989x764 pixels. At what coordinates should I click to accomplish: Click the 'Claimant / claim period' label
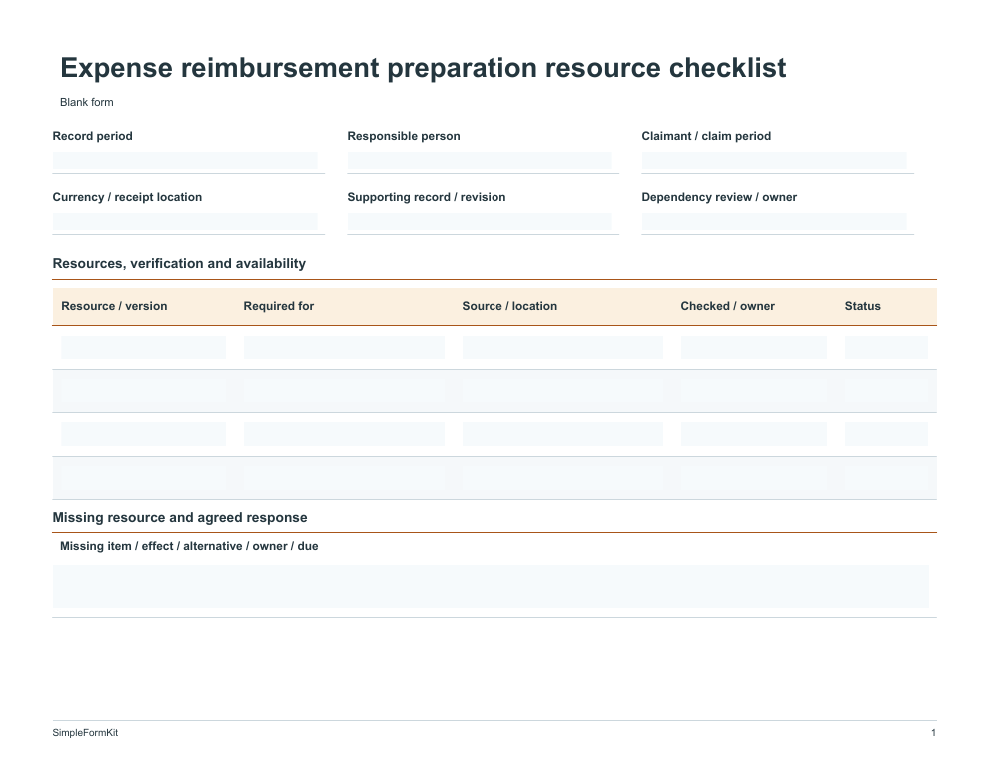(706, 136)
